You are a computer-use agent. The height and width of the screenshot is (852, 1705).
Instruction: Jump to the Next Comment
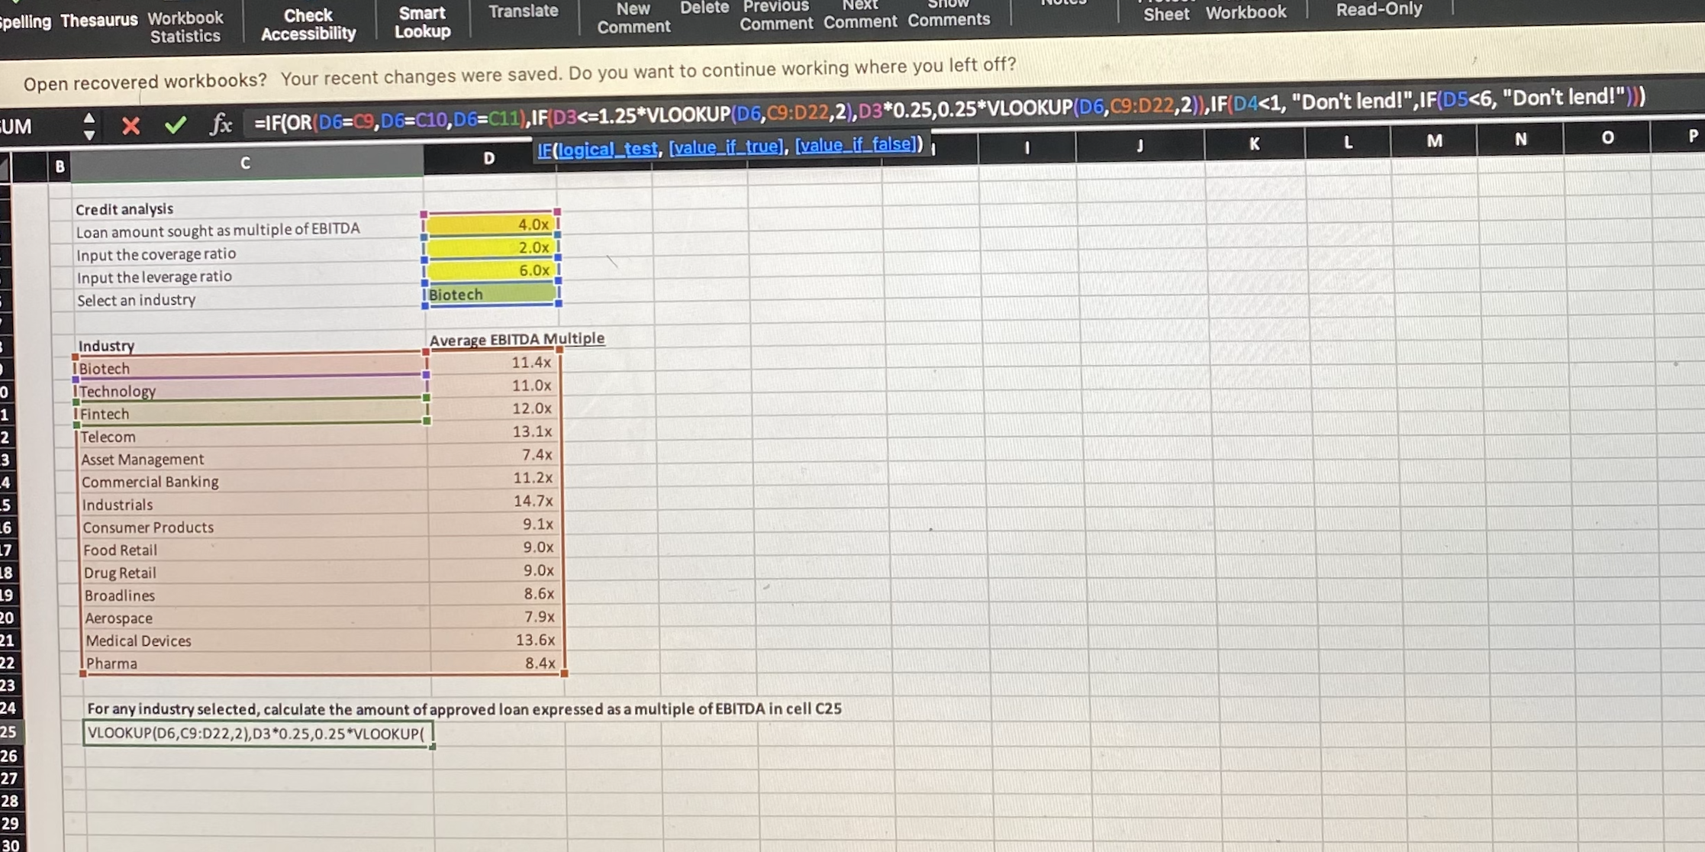[859, 15]
